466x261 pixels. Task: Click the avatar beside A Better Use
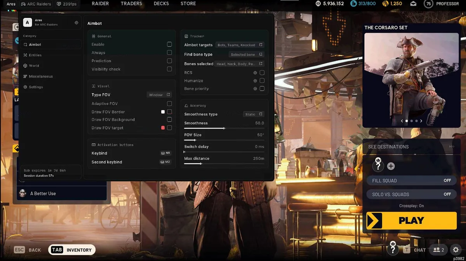tap(23, 193)
